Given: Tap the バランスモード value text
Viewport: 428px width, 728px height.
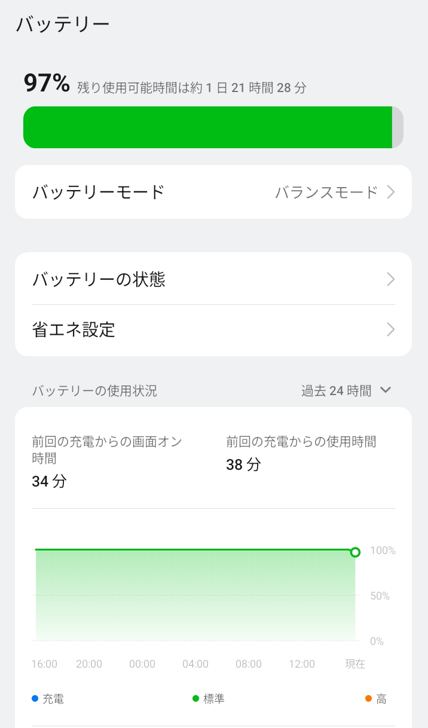Looking at the screenshot, I should point(326,192).
